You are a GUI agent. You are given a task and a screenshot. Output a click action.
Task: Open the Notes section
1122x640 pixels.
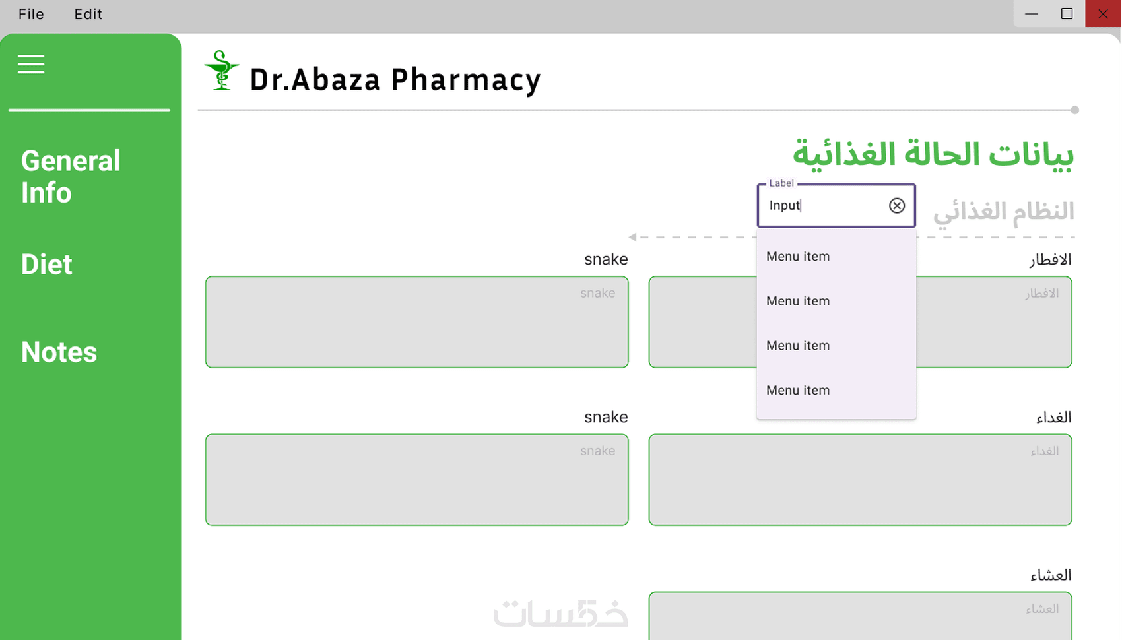coord(59,352)
